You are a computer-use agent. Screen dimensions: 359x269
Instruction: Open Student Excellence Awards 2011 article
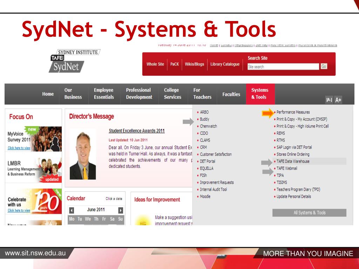point(137,131)
